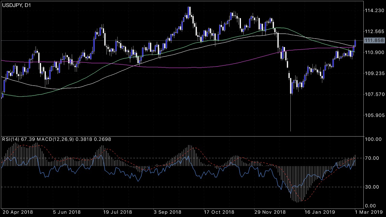Click the 105.905 price axis label
The width and height of the screenshot is (386, 217).
tap(374, 115)
